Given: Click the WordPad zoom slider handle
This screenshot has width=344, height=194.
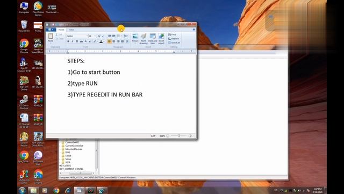Looking at the screenshot, I should [x=179, y=136].
